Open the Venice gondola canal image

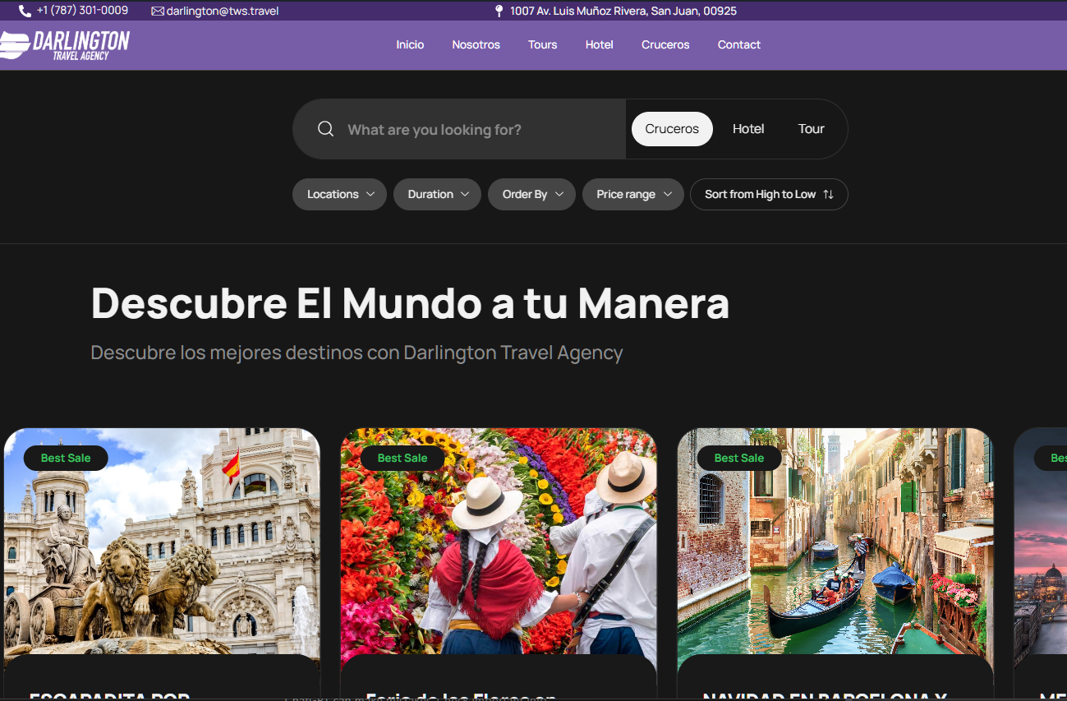coord(835,542)
